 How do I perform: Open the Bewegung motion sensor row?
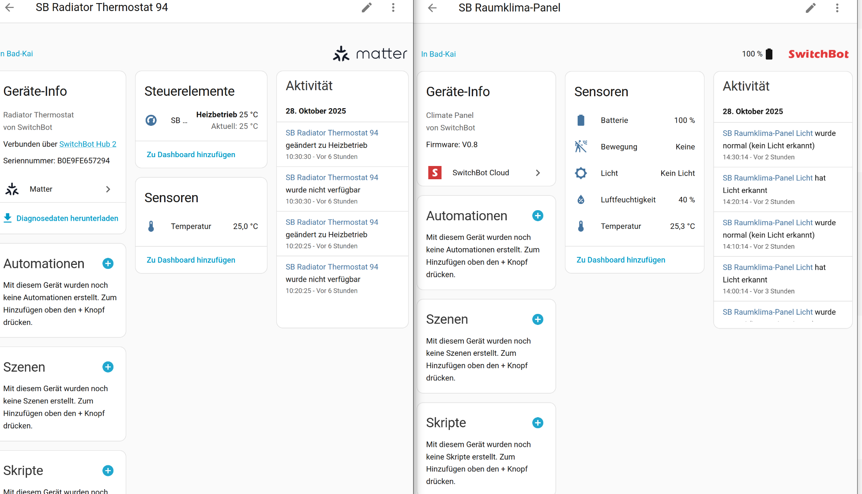pos(634,147)
